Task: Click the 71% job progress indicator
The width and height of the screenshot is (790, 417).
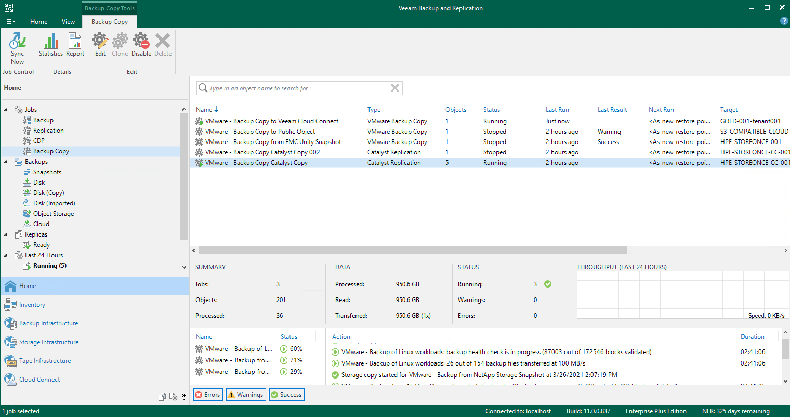Action: click(291, 360)
